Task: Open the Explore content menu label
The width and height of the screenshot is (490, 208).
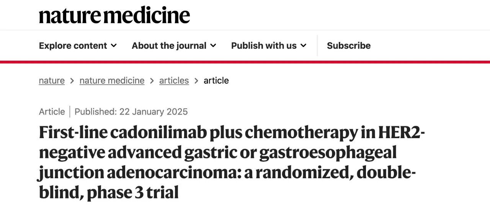Action: pos(73,46)
